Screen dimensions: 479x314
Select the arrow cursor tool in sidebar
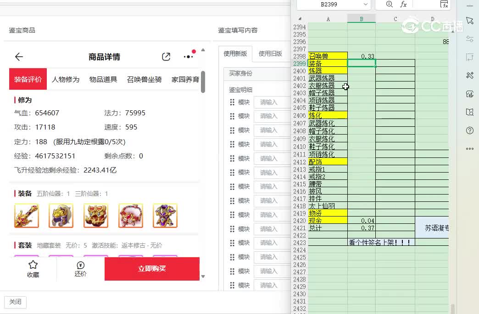[x=469, y=21]
